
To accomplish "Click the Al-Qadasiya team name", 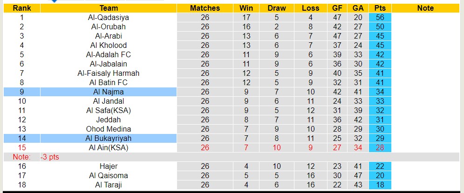I will point(108,17).
